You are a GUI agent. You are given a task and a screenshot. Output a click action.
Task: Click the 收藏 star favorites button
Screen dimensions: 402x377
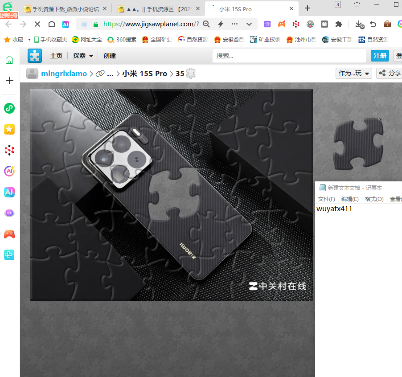pos(14,40)
